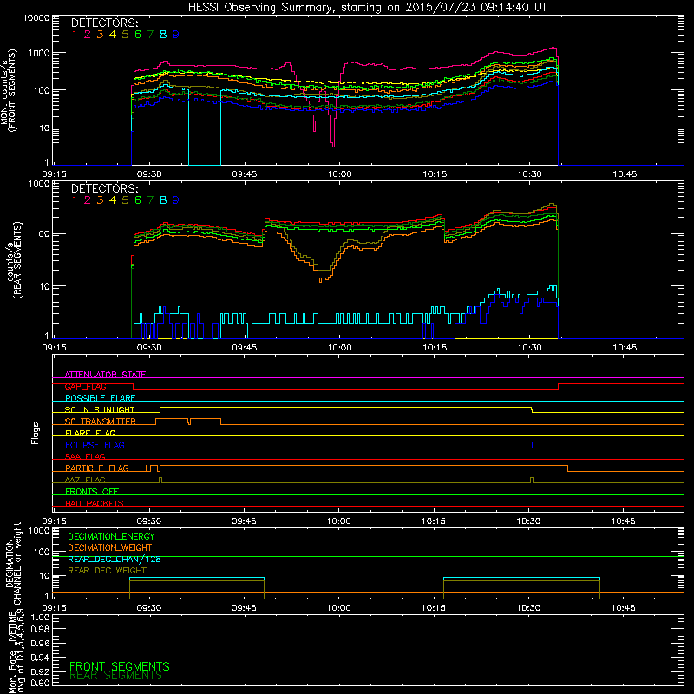Click the FRONTS_OFF flag label
Viewport: 694px width, 694px height.
click(x=92, y=492)
